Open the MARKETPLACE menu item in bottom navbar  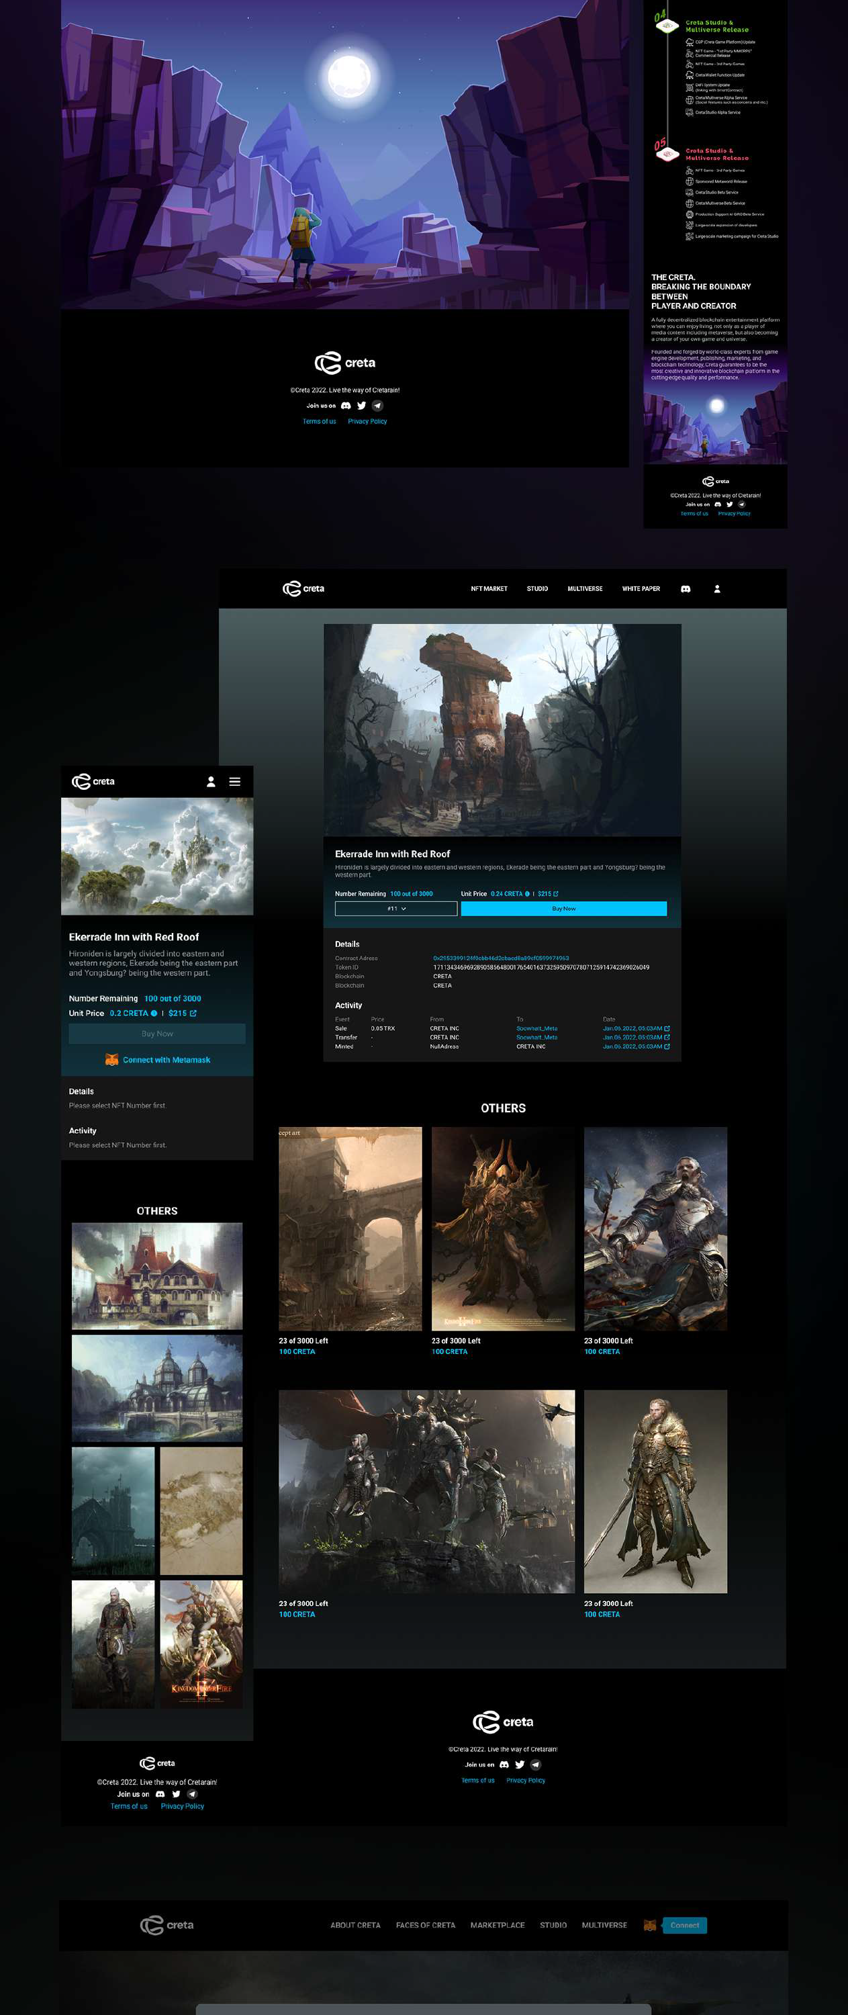tap(497, 1925)
